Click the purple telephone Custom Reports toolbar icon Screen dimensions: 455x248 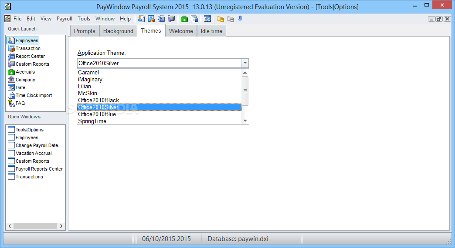pos(171,19)
